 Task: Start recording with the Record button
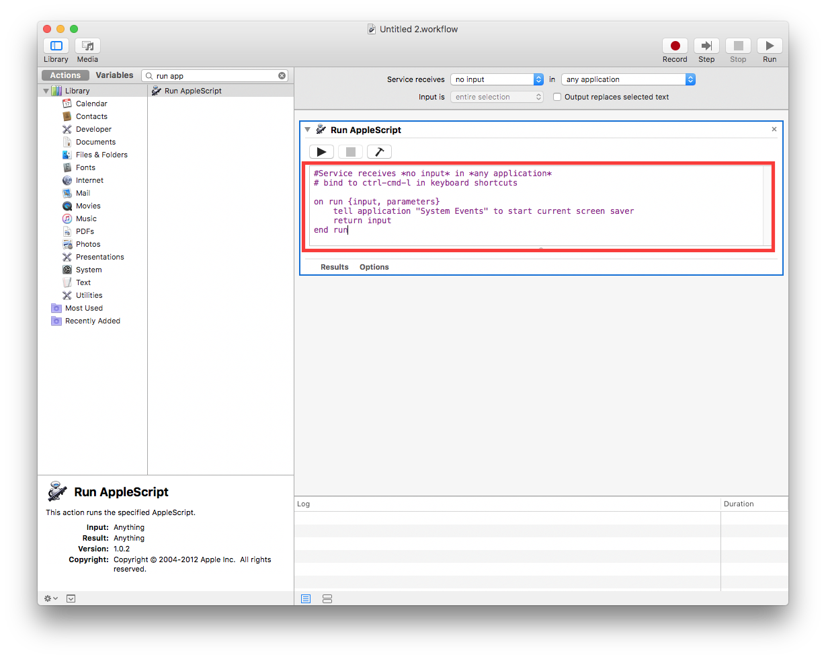click(675, 46)
